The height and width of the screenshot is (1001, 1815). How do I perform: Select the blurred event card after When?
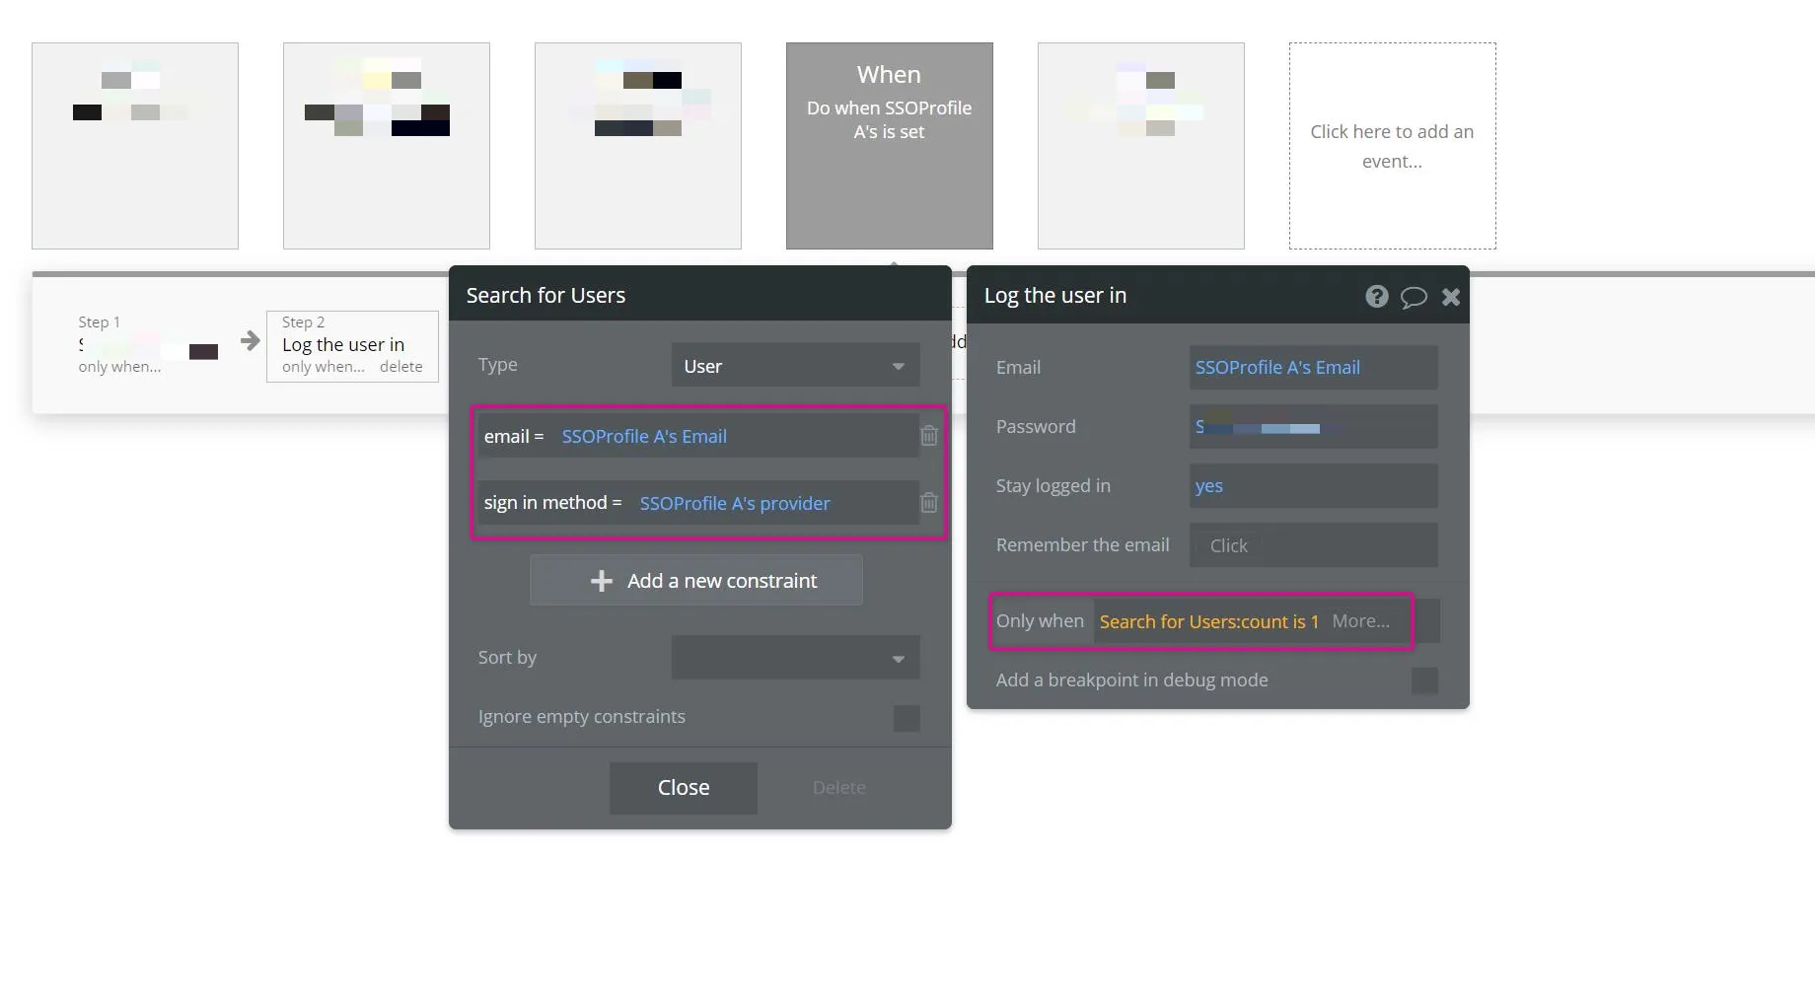coord(1141,146)
